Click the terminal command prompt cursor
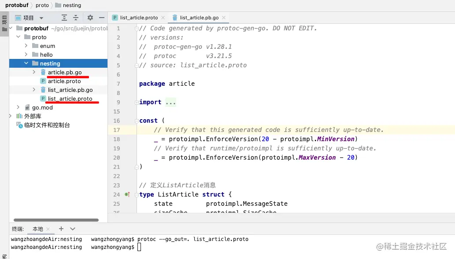The width and height of the screenshot is (455, 259). point(139,247)
